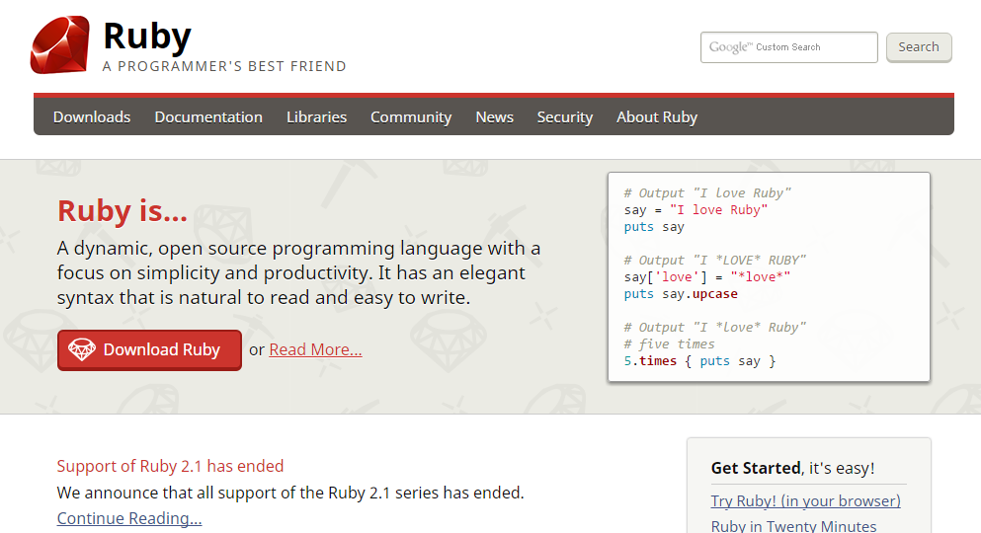Open the Downloads menu item
This screenshot has width=981, height=533.
[x=92, y=116]
